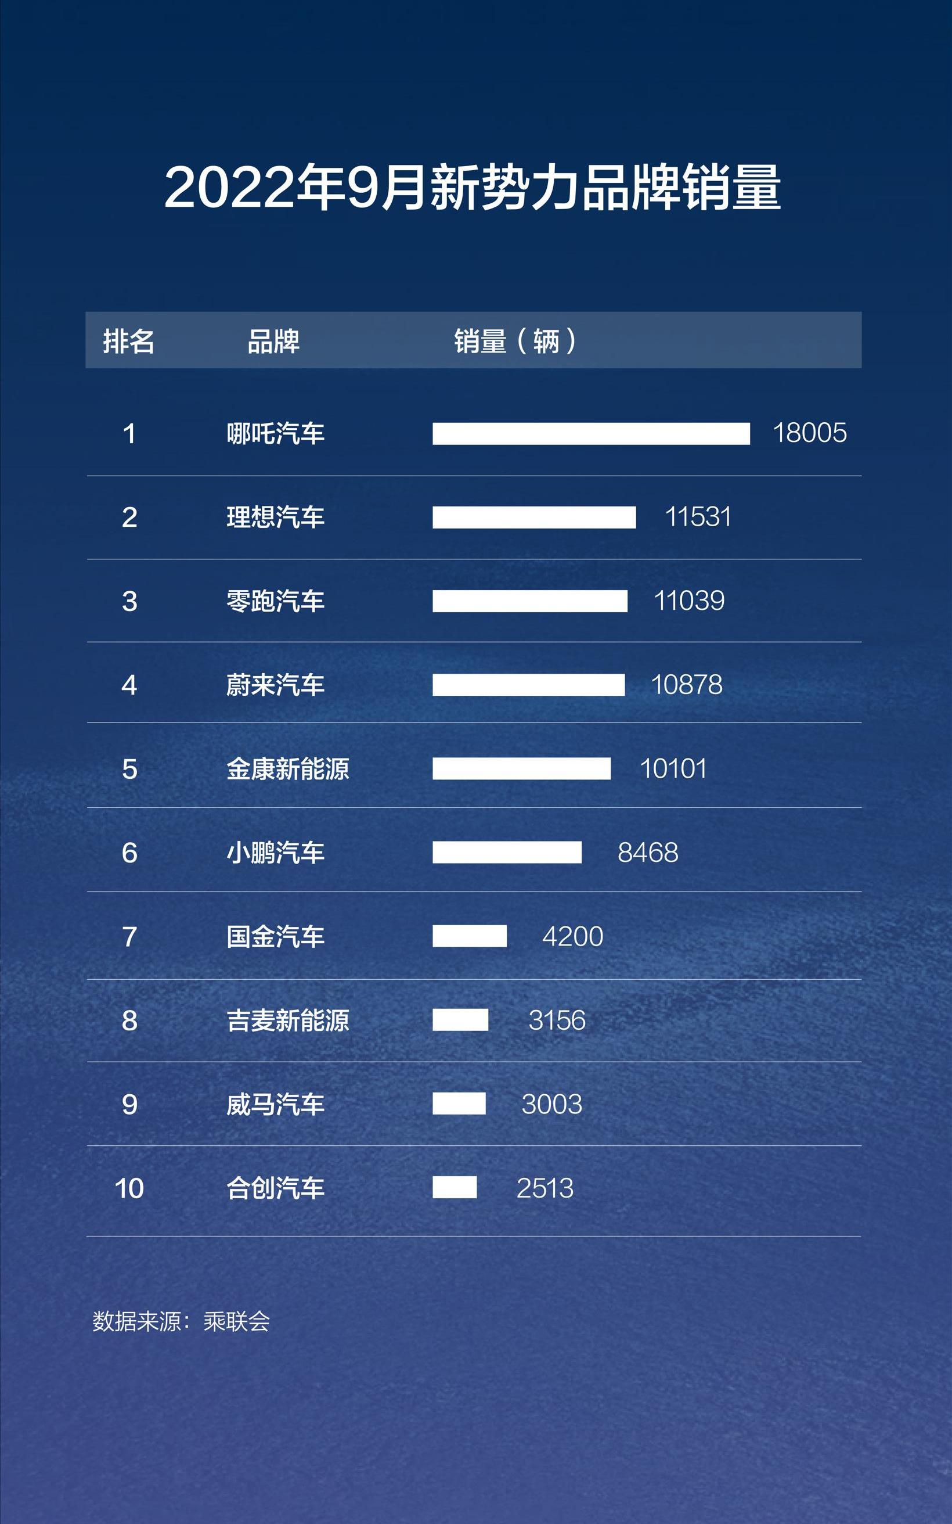Click the 3003 sales figure

551,1104
